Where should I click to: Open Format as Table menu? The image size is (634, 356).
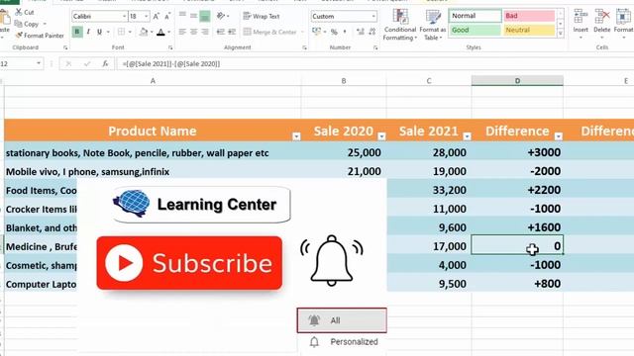pos(433,25)
